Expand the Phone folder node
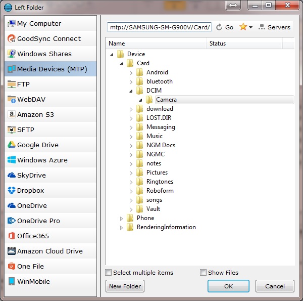 [121, 219]
